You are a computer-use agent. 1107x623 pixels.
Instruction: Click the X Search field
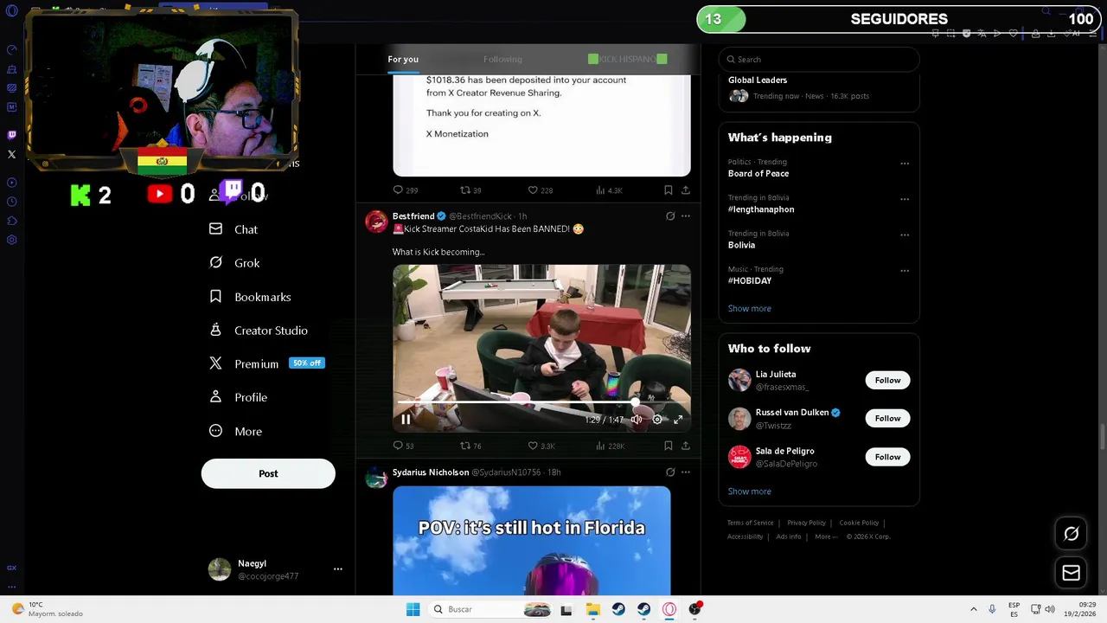pyautogui.click(x=819, y=60)
